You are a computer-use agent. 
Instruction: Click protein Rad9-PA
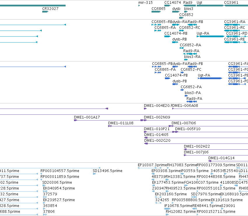click(191, 102)
